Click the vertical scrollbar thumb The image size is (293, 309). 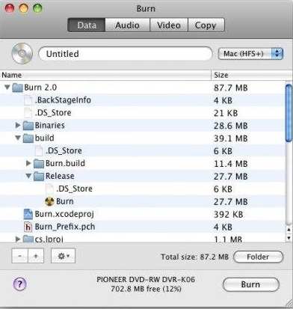point(289,114)
